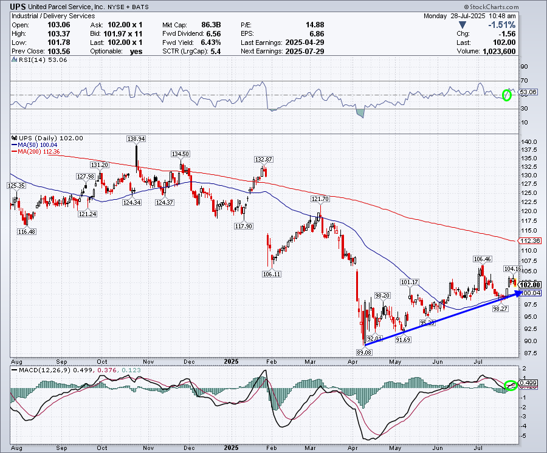The image size is (547, 453).
Task: Click the green circle on the MACD panel
Action: click(510, 386)
